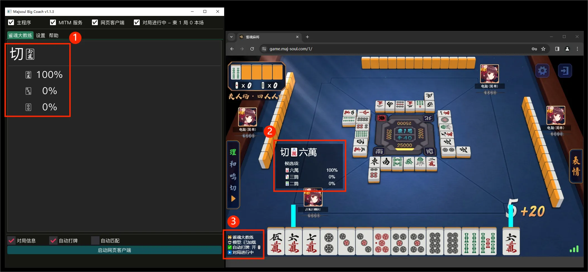Toggle the 网页客户端 checkbox
The width and height of the screenshot is (588, 272).
coord(95,22)
